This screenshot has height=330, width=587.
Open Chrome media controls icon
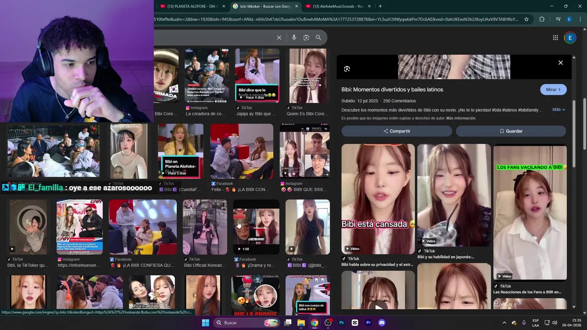[558, 19]
